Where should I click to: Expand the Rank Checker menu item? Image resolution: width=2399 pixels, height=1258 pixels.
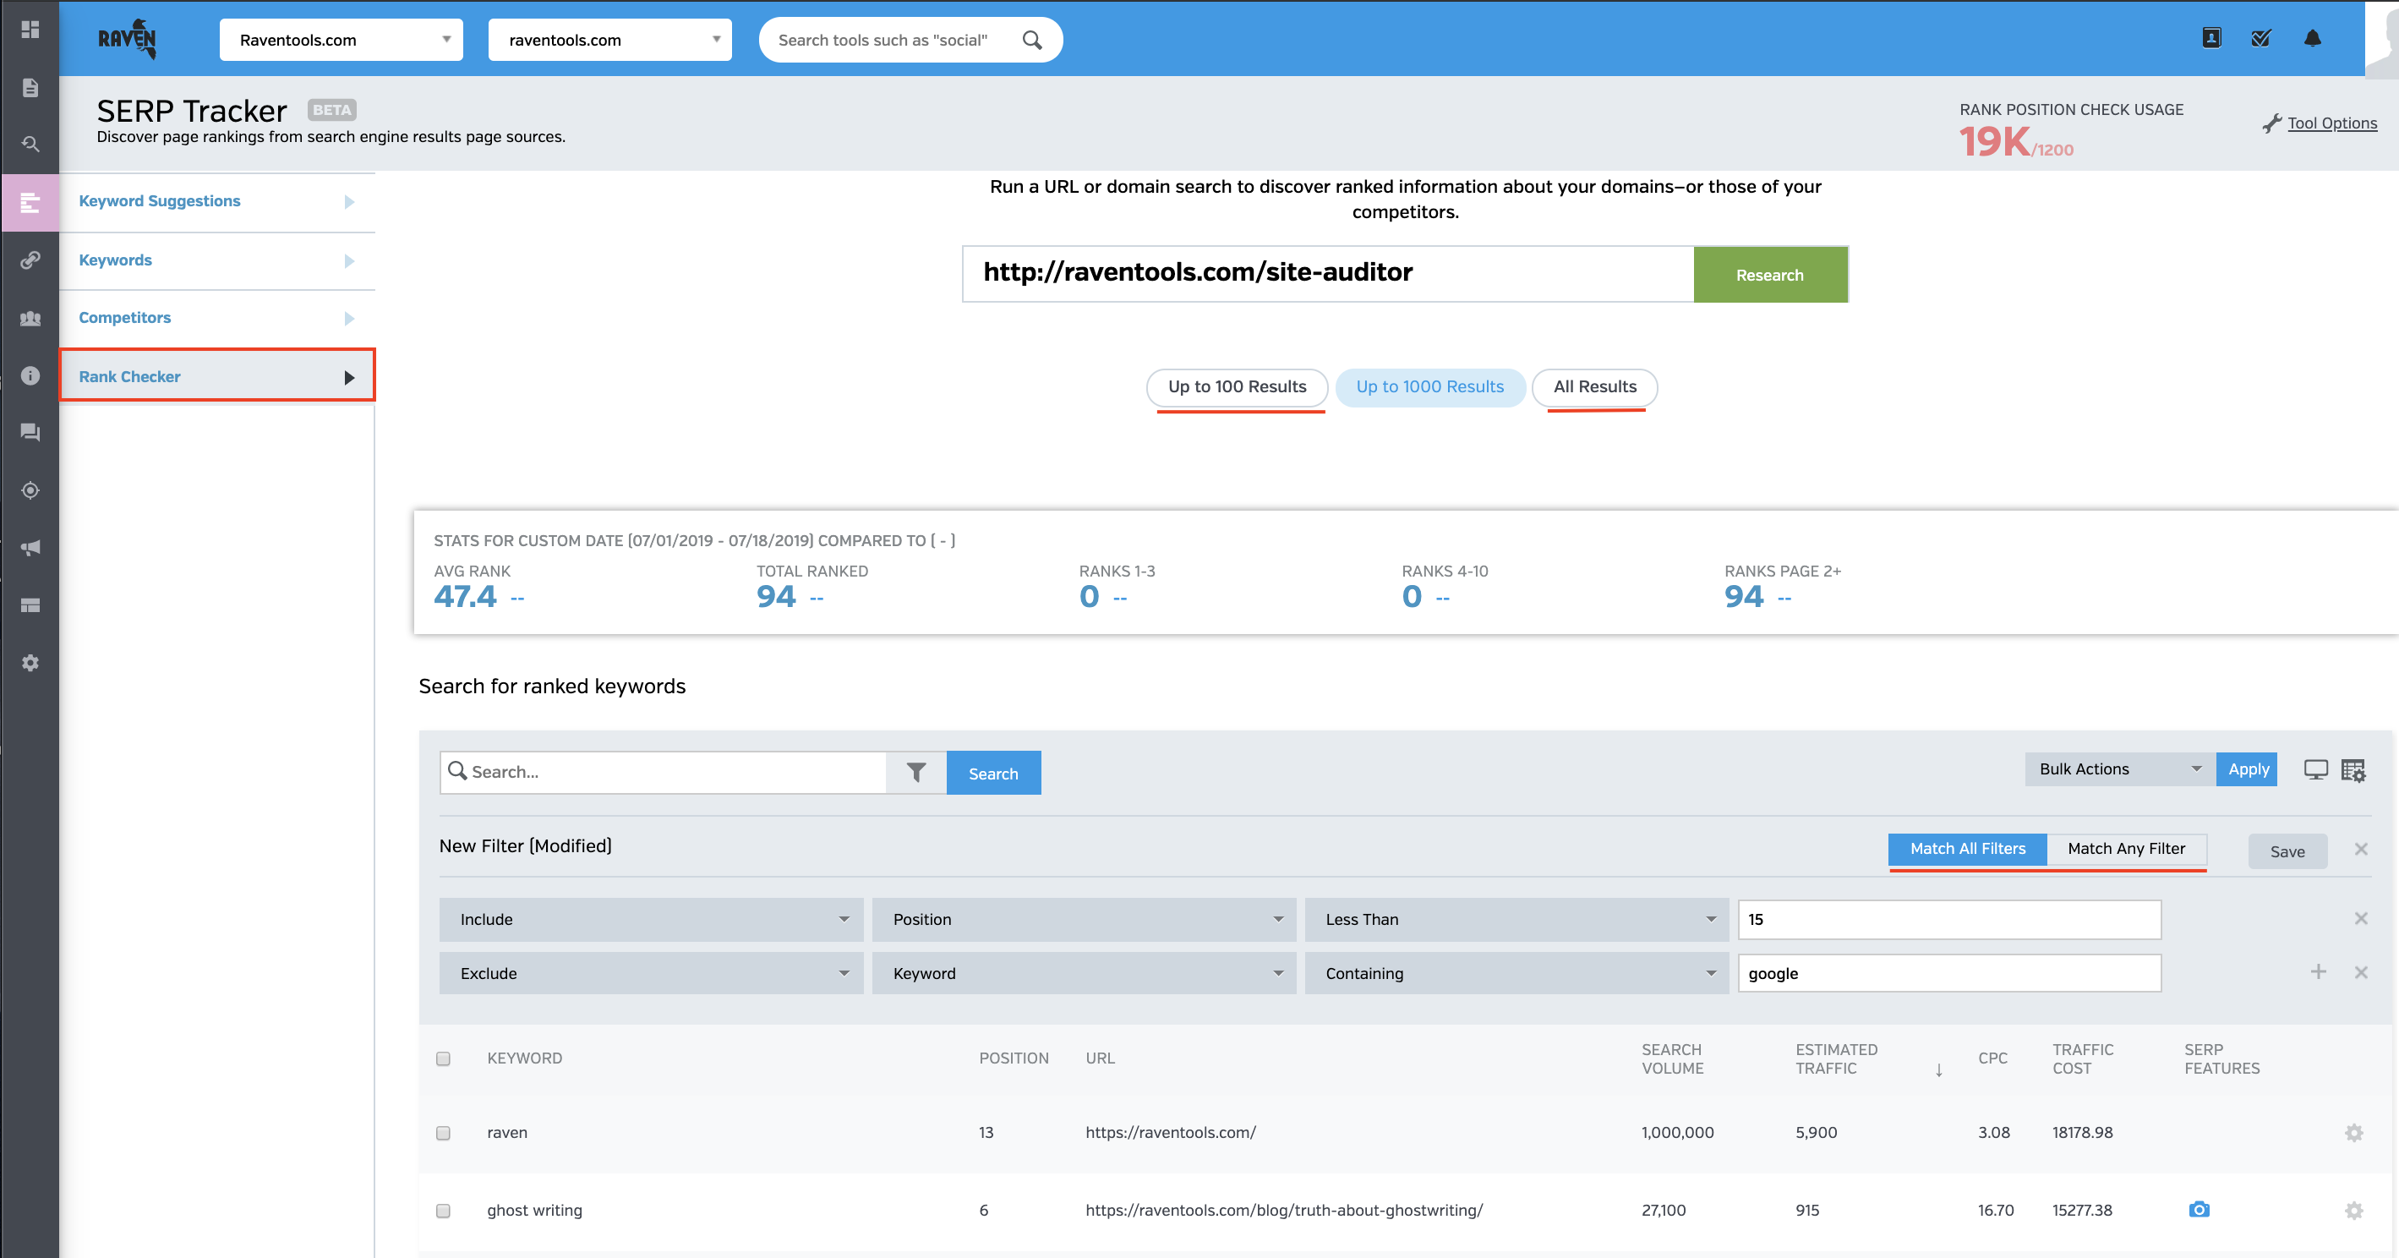pos(217,376)
